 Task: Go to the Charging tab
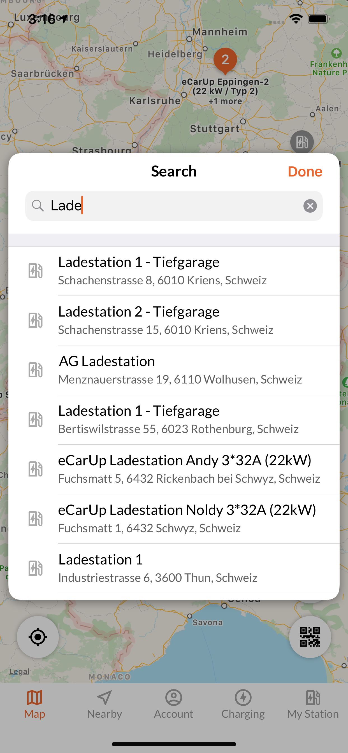click(243, 705)
